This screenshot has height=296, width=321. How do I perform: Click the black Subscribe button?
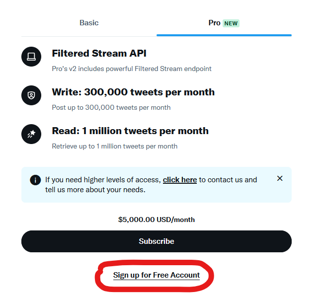coord(157,241)
